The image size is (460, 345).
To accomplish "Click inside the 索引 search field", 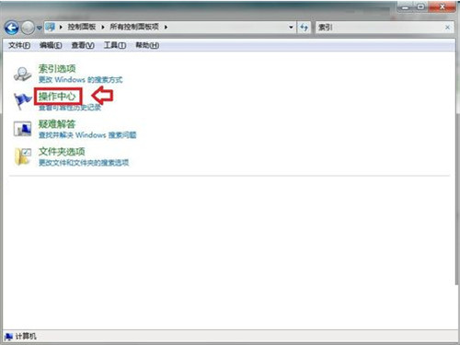I will (379, 28).
